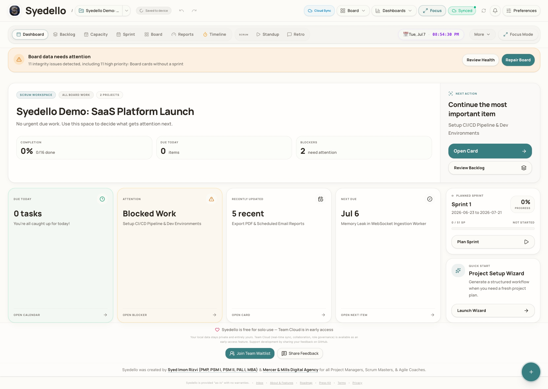
Task: Click the calendar-clock icon on the Recently Updated card
Action: click(320, 199)
